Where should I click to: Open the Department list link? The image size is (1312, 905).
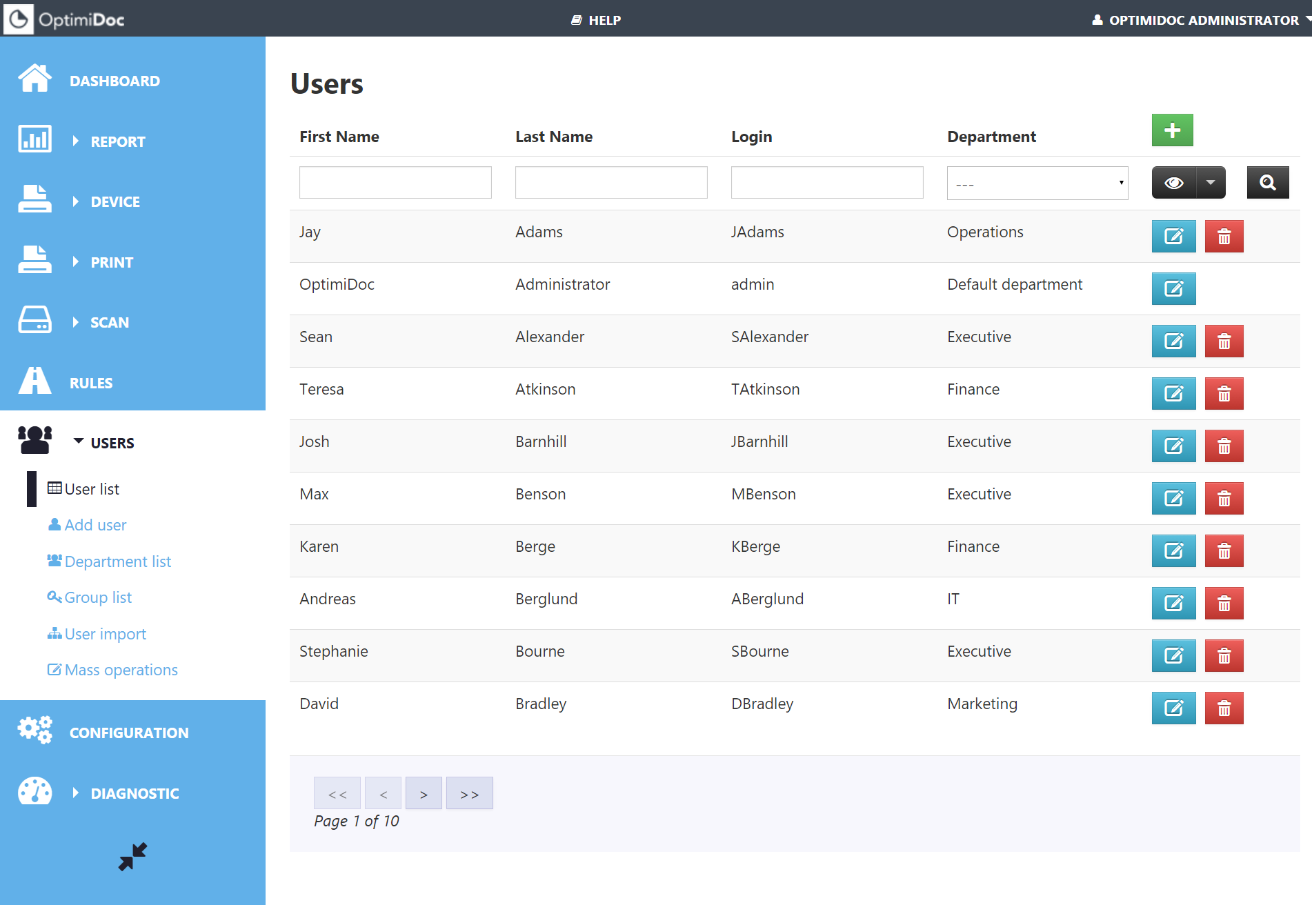[x=117, y=561]
